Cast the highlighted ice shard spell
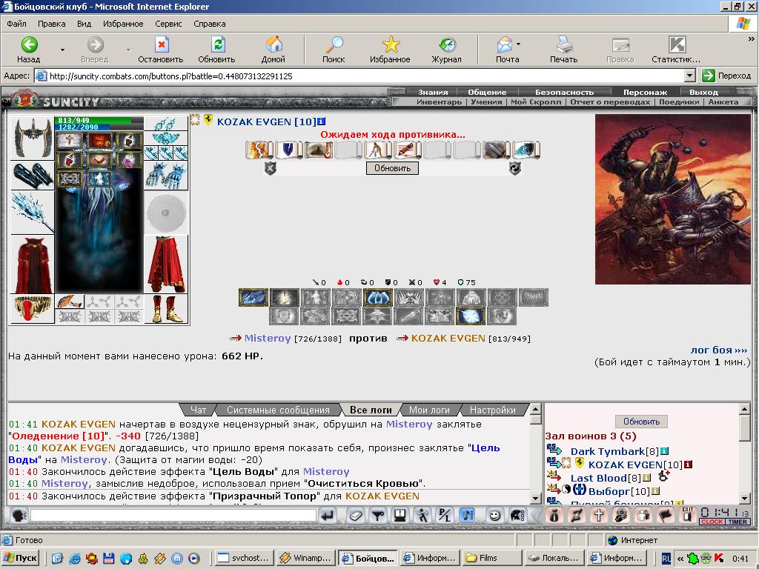The width and height of the screenshot is (759, 569). (470, 316)
